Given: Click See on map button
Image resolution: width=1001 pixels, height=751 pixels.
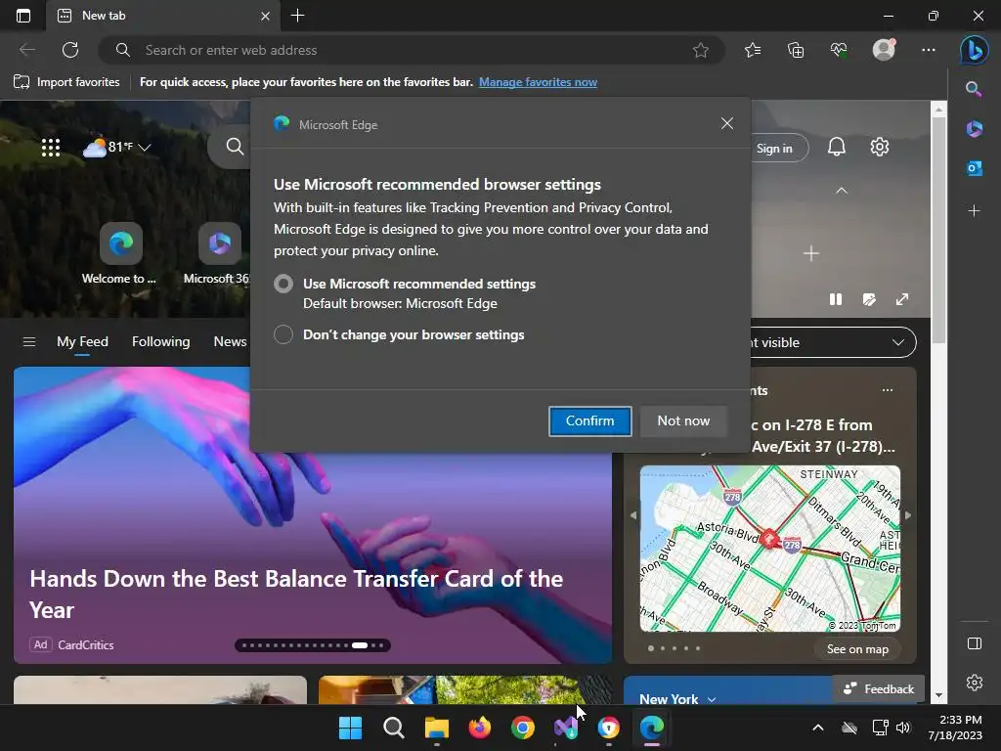Looking at the screenshot, I should click(856, 649).
